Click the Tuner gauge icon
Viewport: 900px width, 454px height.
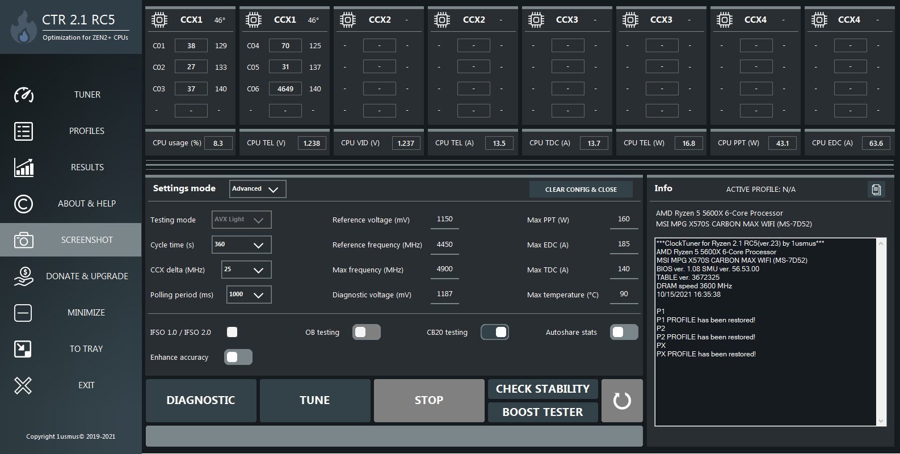(23, 95)
